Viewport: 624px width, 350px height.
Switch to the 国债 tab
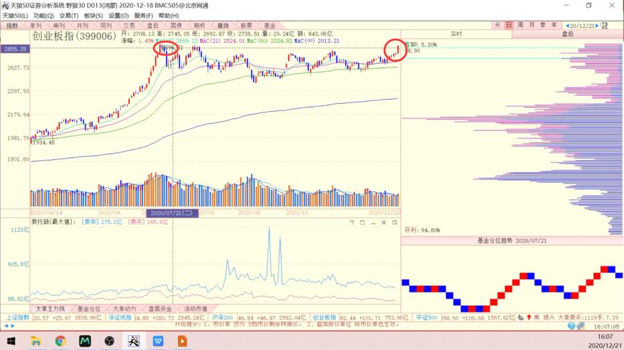[x=176, y=25]
